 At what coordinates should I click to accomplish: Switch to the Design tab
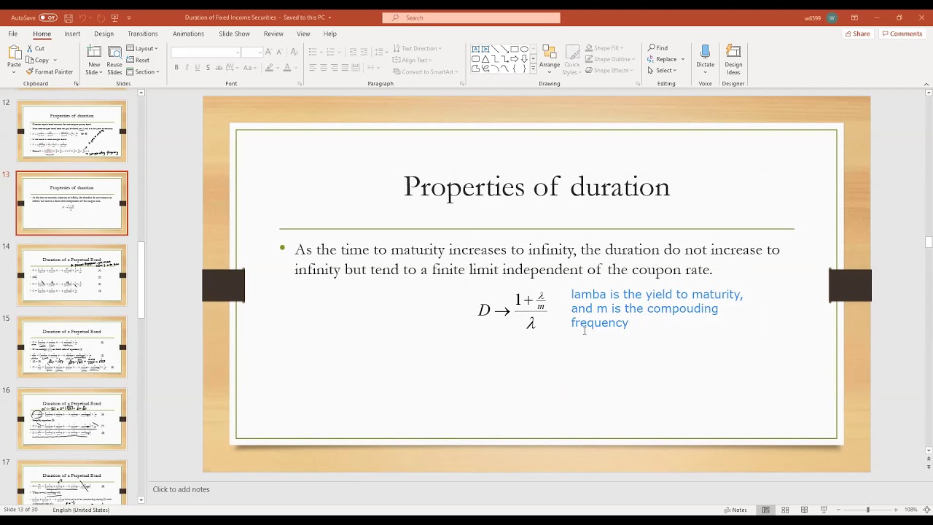(x=104, y=34)
